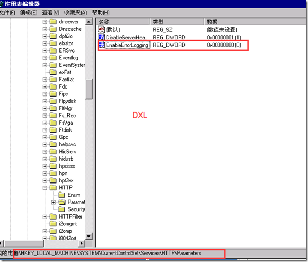Click the Flpydisk folder icon
The width and height of the screenshot is (308, 262).
(x=53, y=101)
